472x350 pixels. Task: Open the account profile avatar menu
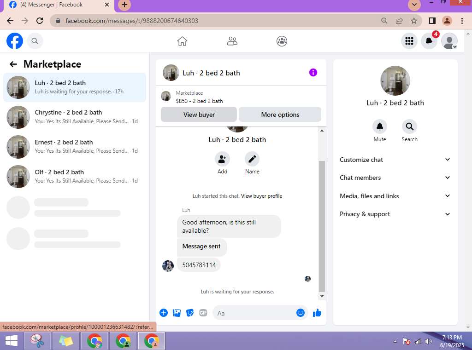[x=449, y=41]
